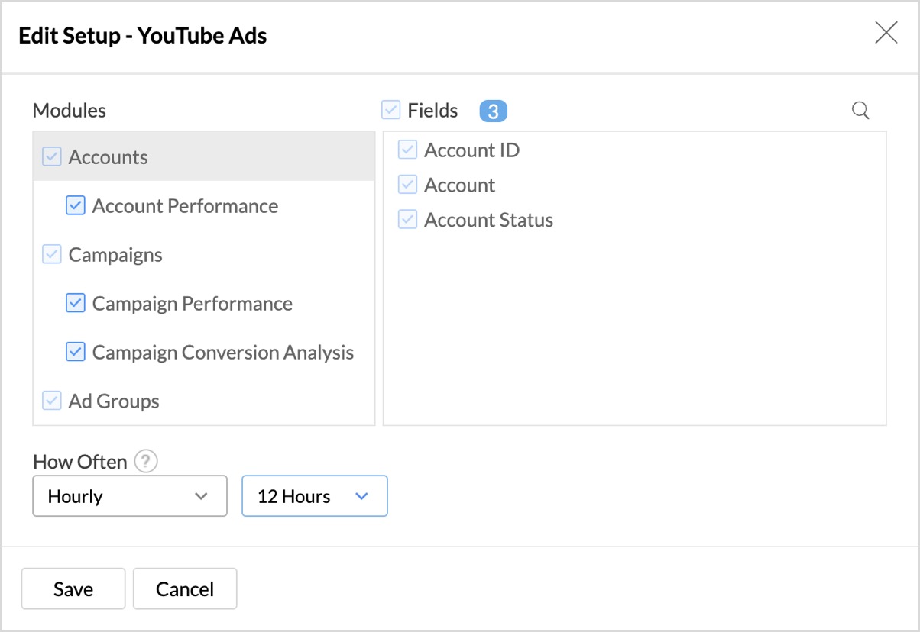Viewport: 920px width, 632px height.
Task: Click the Account Status field text
Action: click(489, 221)
